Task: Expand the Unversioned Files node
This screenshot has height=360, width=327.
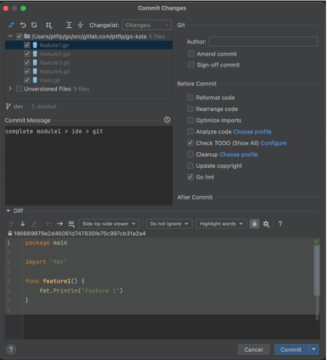Action: click(x=10, y=89)
